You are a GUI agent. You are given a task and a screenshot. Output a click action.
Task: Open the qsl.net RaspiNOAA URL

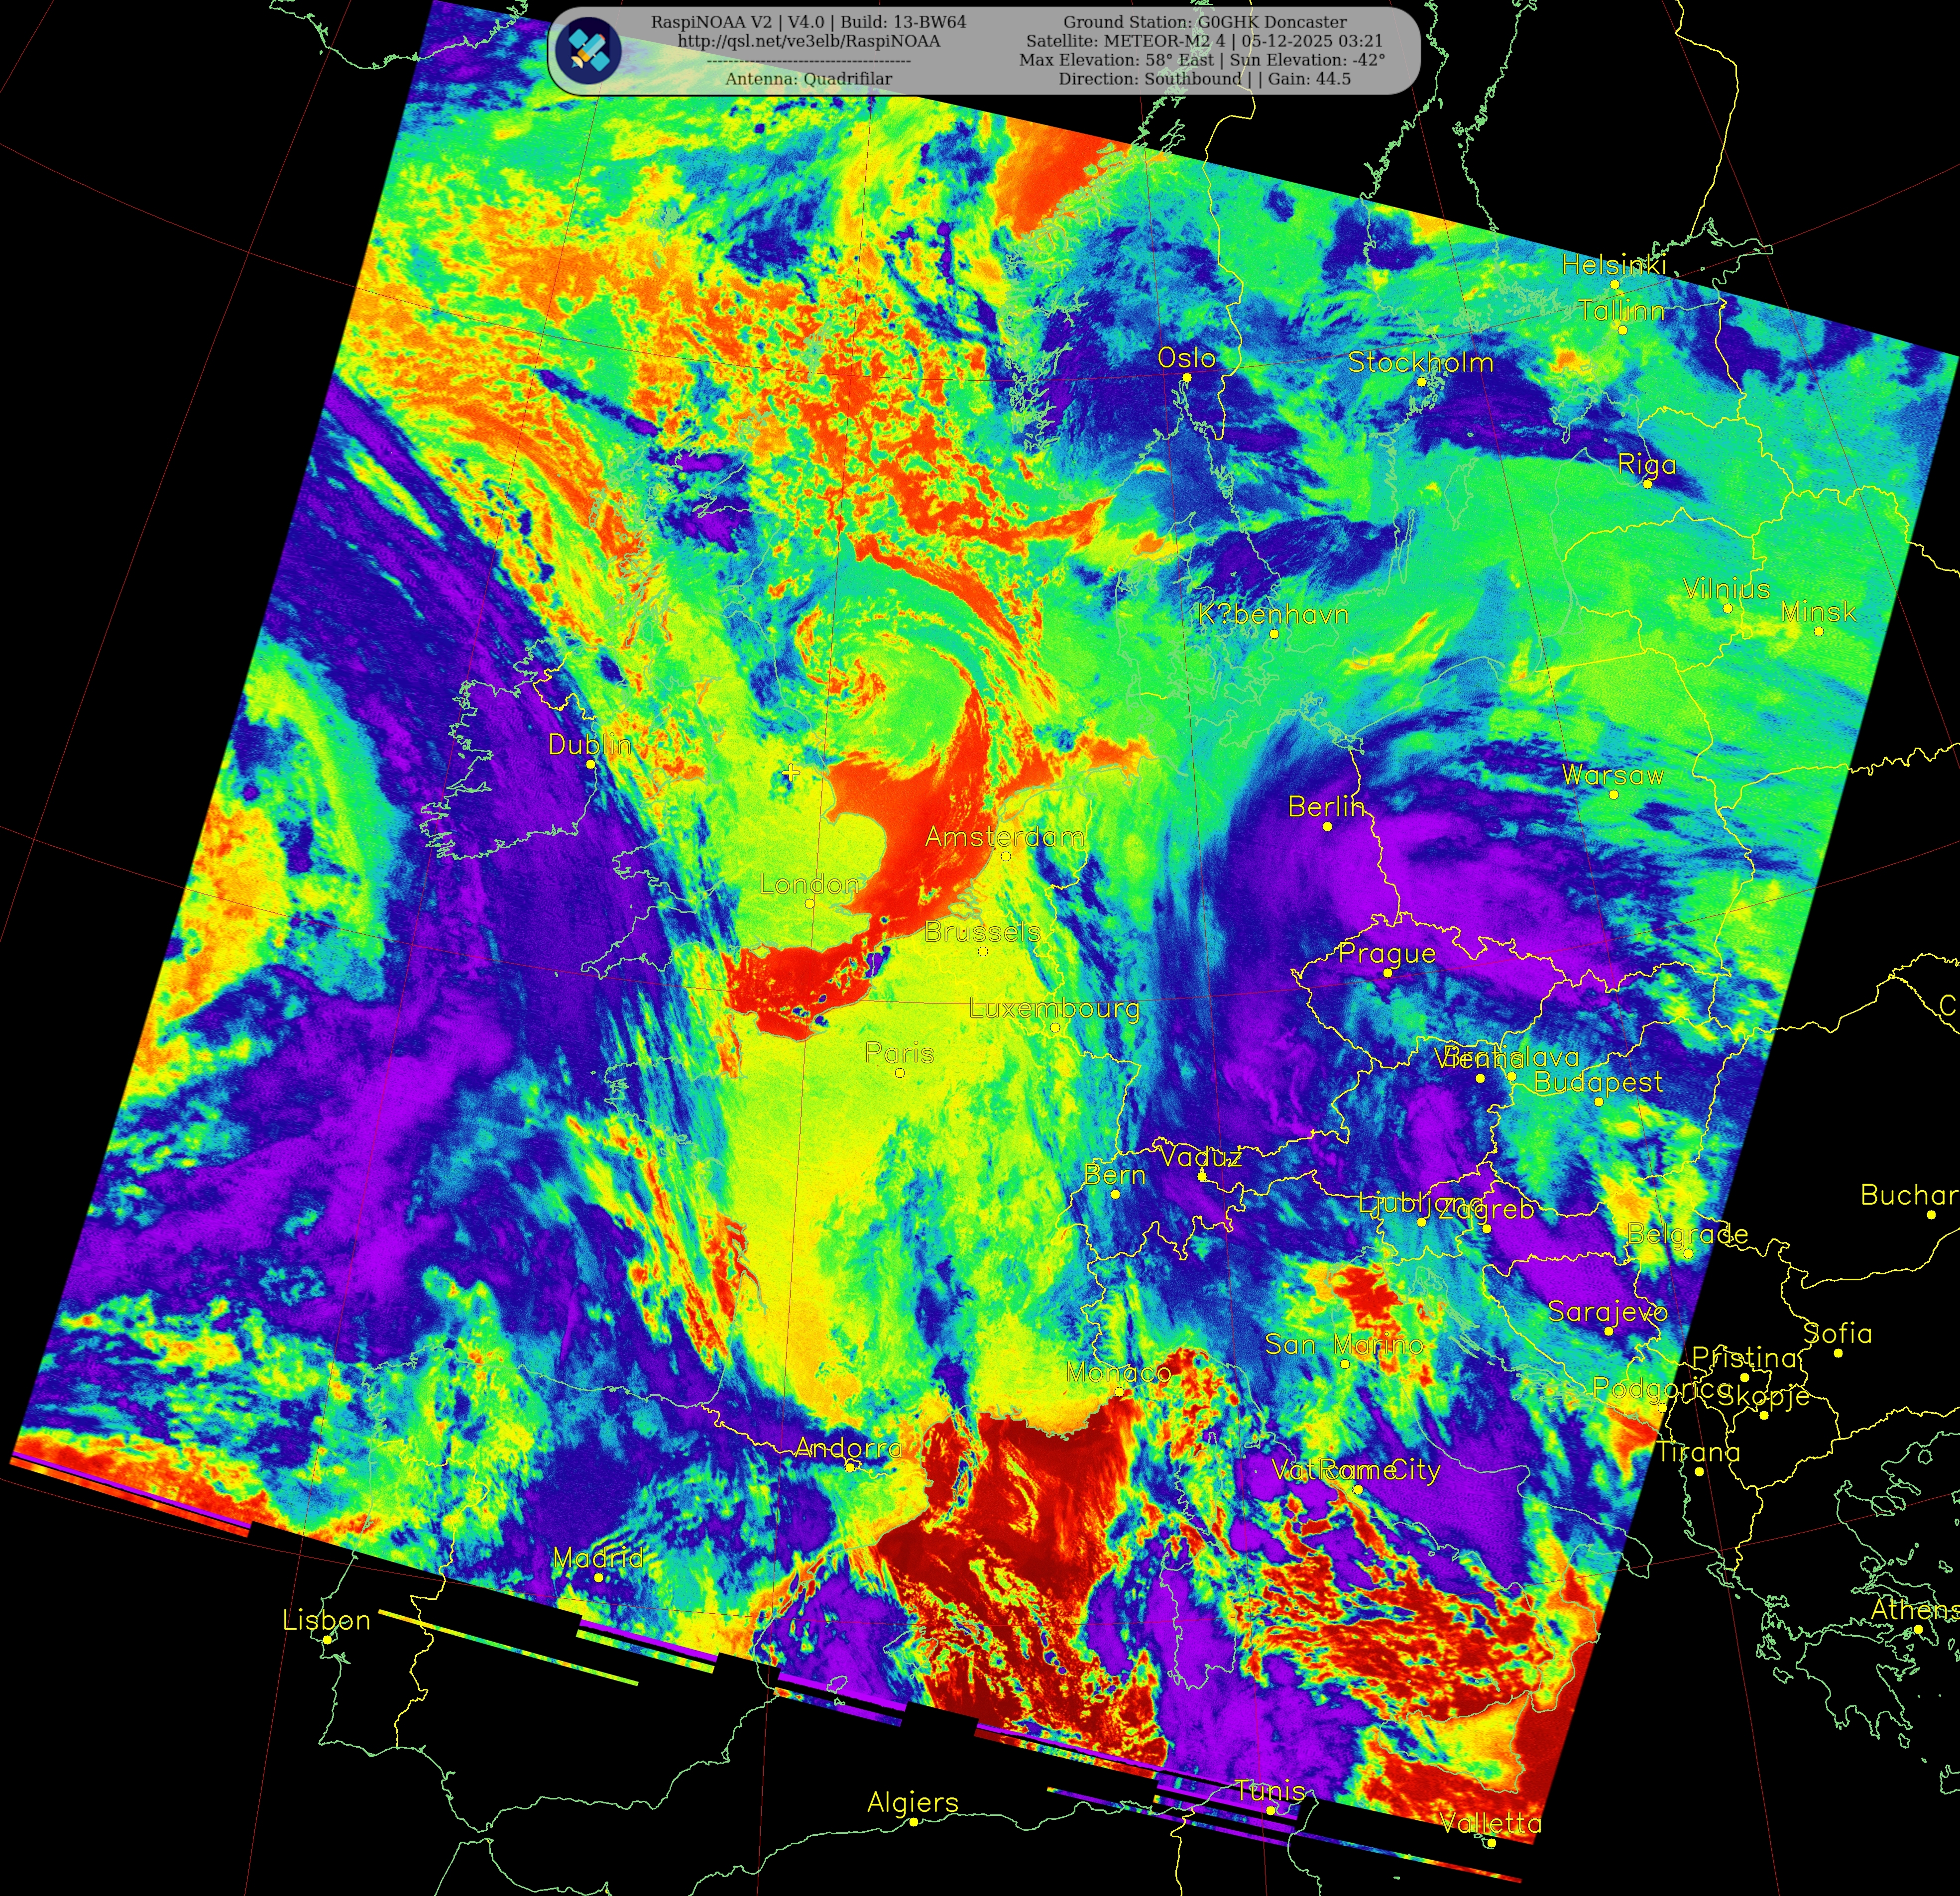[808, 41]
